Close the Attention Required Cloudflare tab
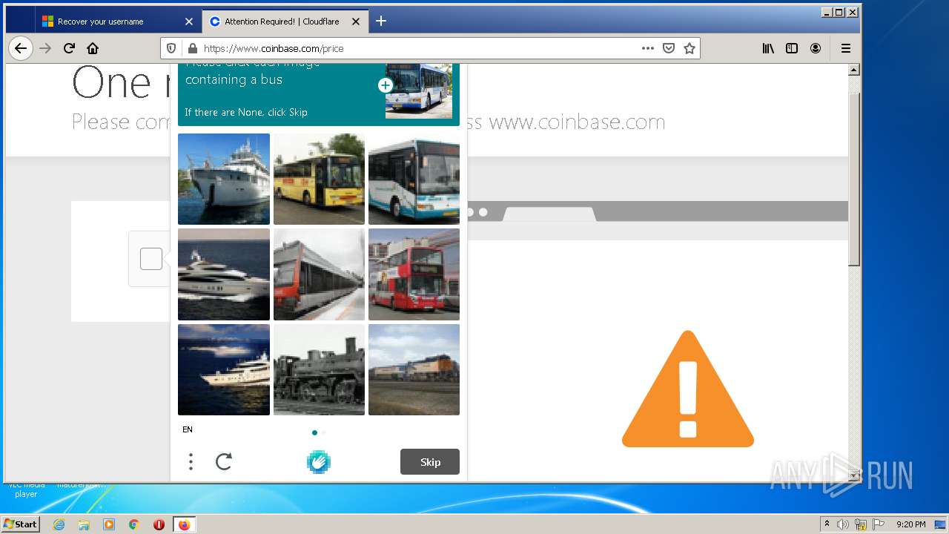949x534 pixels. [356, 22]
